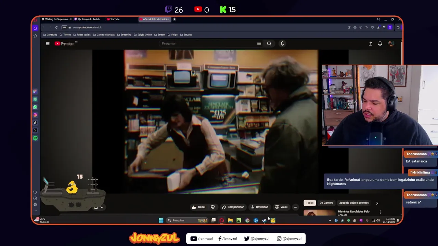Open options menu for Mistérios Resolvidos video
This screenshot has width=438, height=246.
coord(380,212)
